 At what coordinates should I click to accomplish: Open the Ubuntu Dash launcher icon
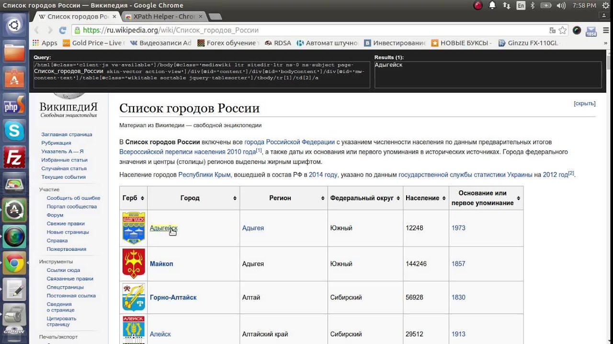click(14, 25)
